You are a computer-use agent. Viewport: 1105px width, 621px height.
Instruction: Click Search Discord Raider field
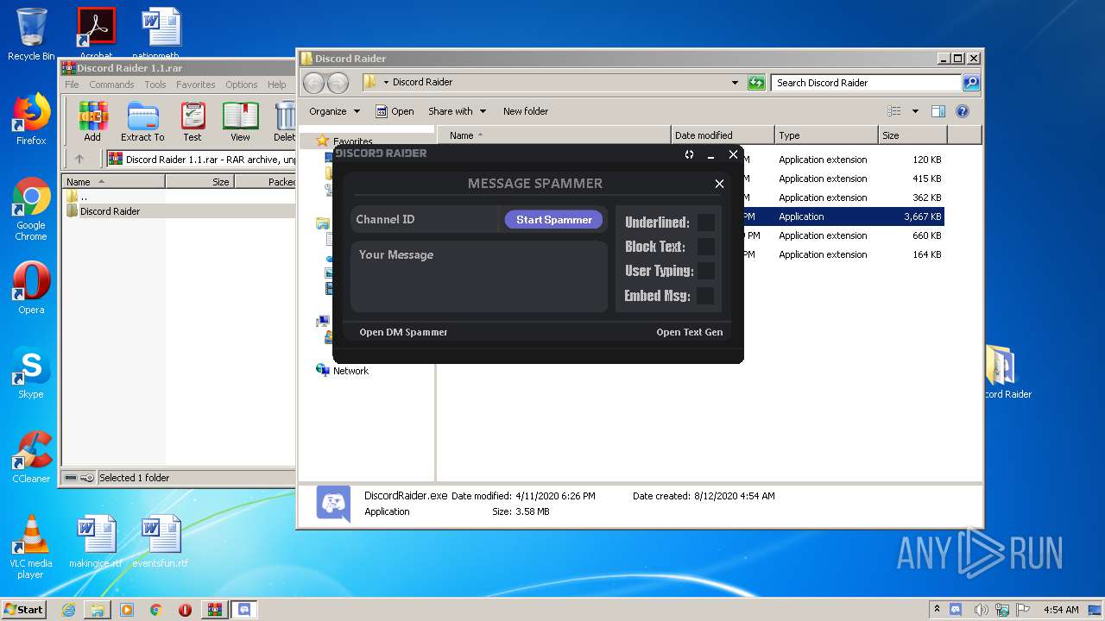[866, 83]
